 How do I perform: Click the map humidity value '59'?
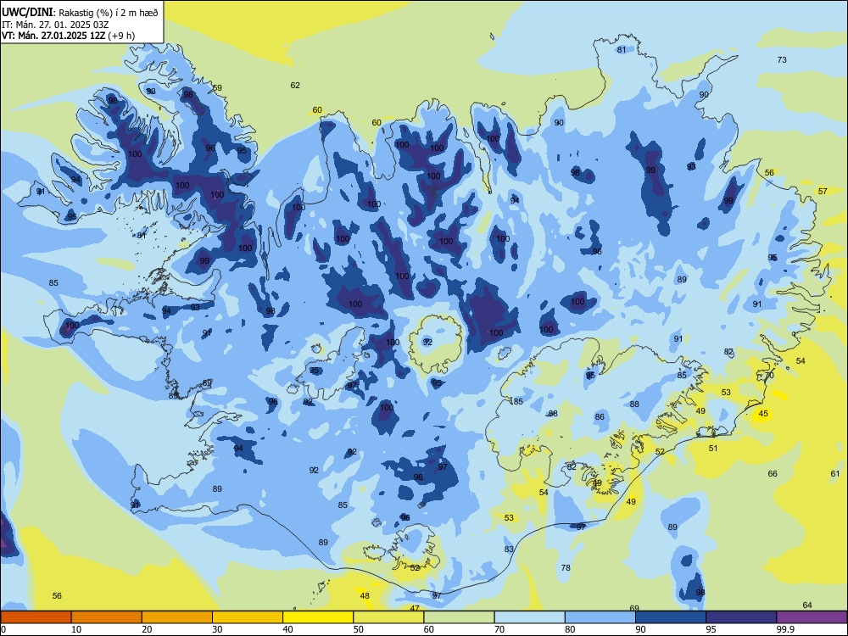(x=217, y=88)
